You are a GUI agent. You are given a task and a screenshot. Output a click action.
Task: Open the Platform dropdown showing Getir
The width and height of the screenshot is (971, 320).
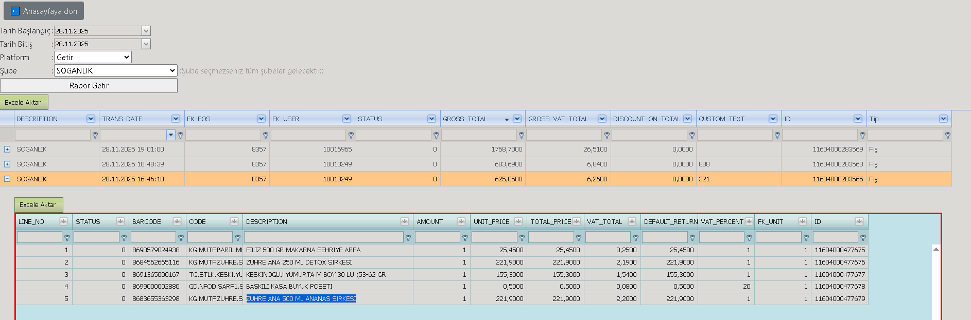tap(93, 57)
